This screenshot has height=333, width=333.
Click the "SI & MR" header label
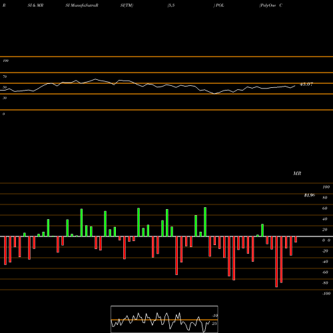click(x=35, y=5)
